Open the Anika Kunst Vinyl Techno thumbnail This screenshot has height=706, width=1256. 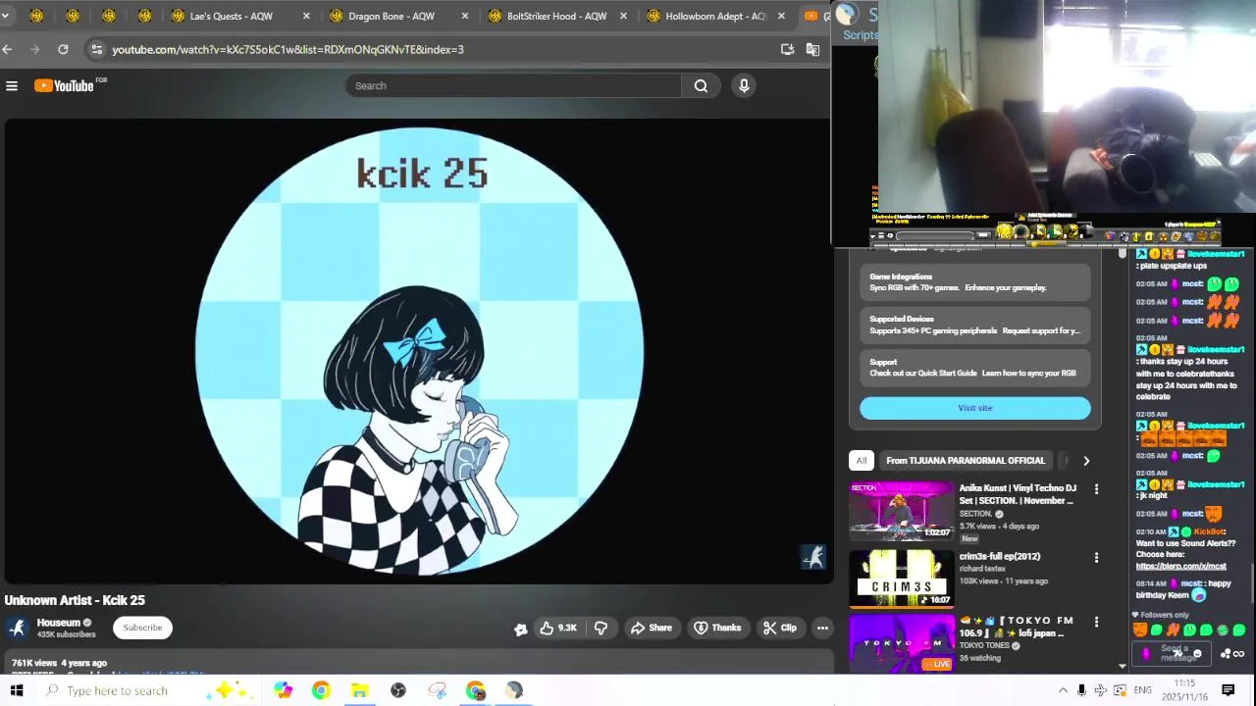[x=901, y=510]
